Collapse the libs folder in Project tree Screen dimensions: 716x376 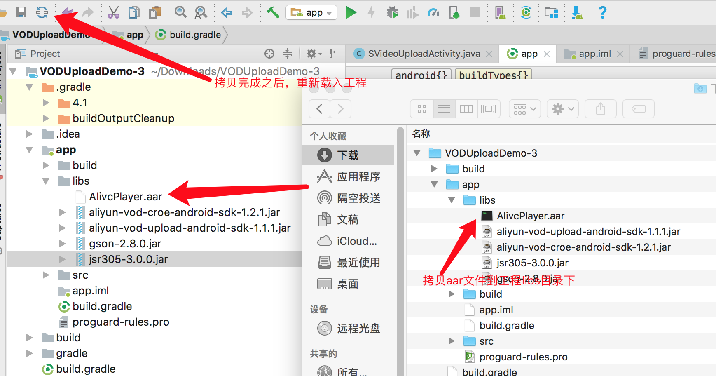point(46,181)
